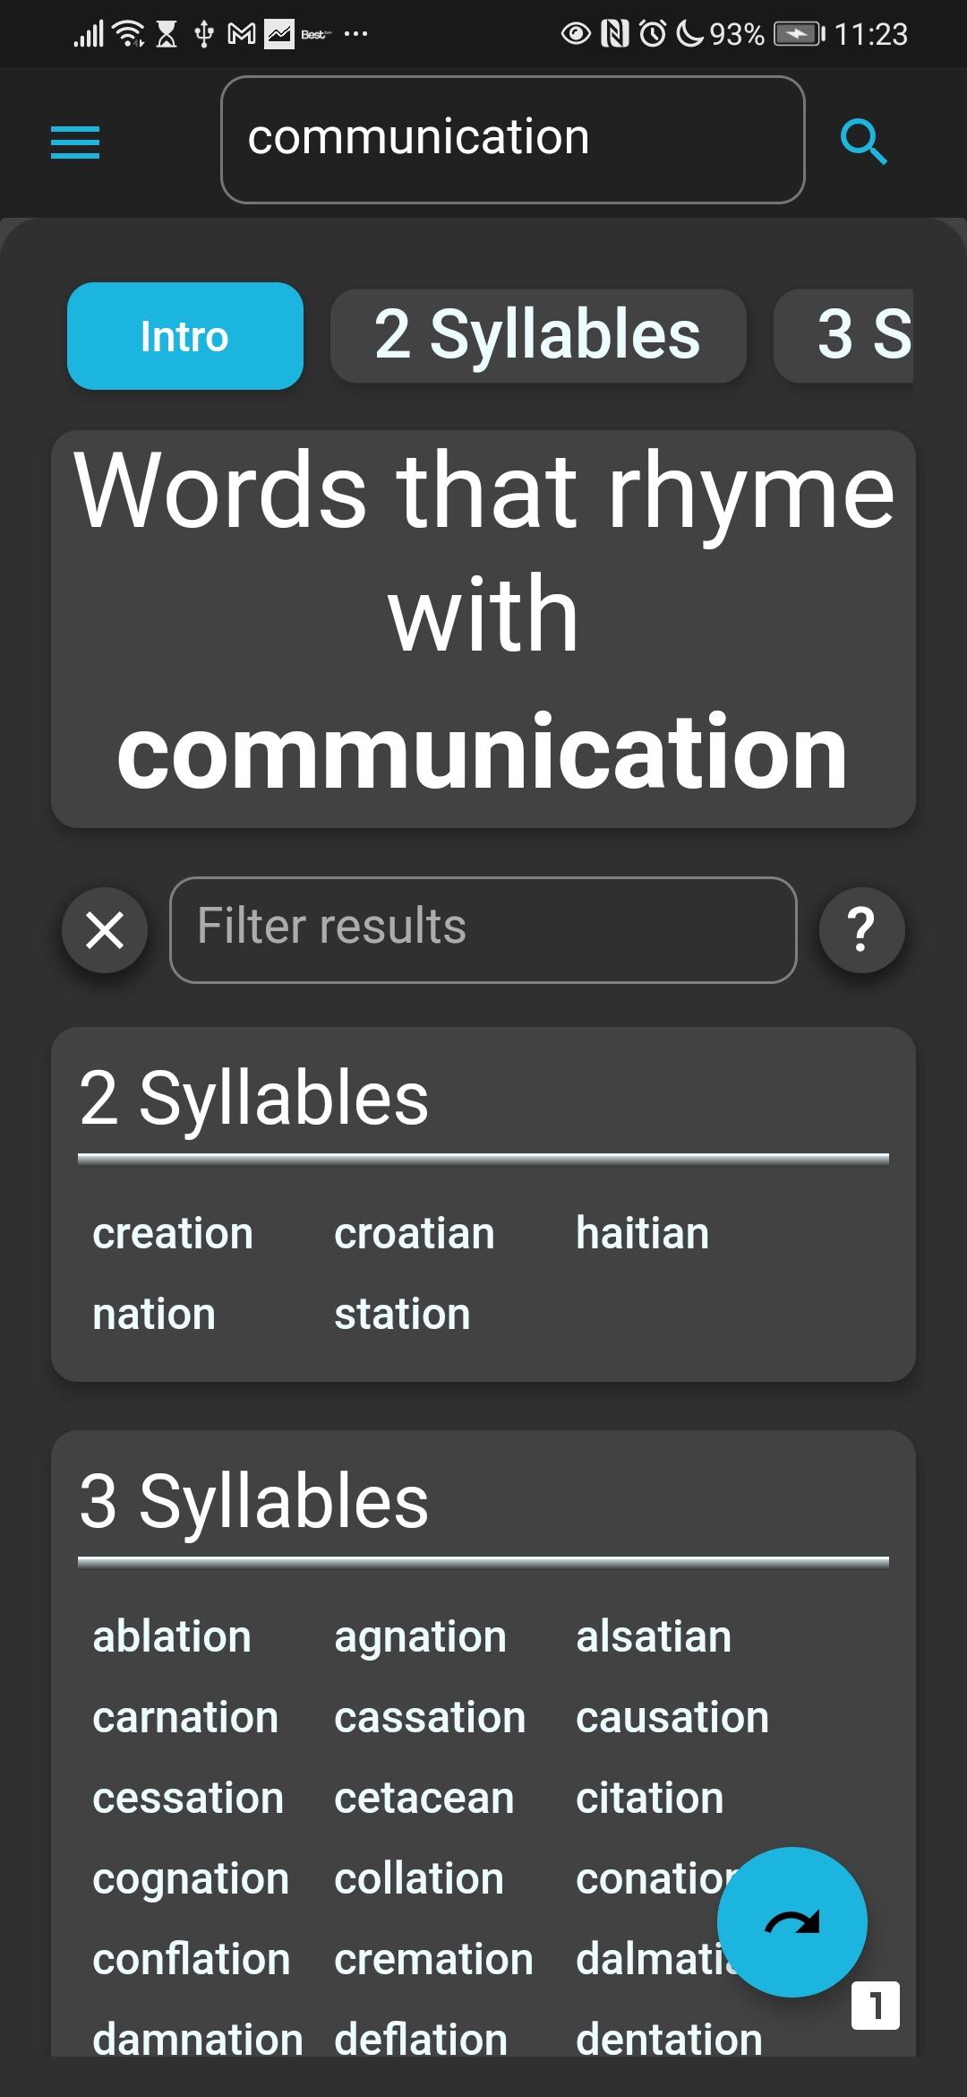967x2097 pixels.
Task: Tap the numbered 1 badge icon
Action: 876,2005
